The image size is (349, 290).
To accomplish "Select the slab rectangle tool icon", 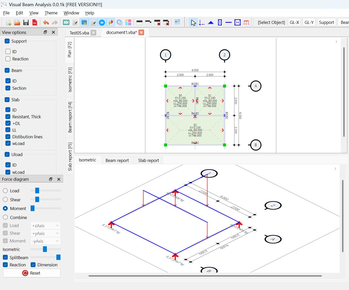I will (x=238, y=23).
